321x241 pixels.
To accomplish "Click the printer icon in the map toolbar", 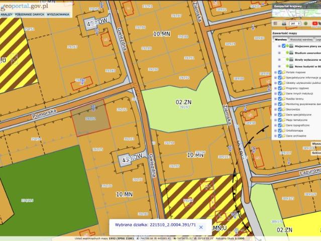I will tap(284, 24).
